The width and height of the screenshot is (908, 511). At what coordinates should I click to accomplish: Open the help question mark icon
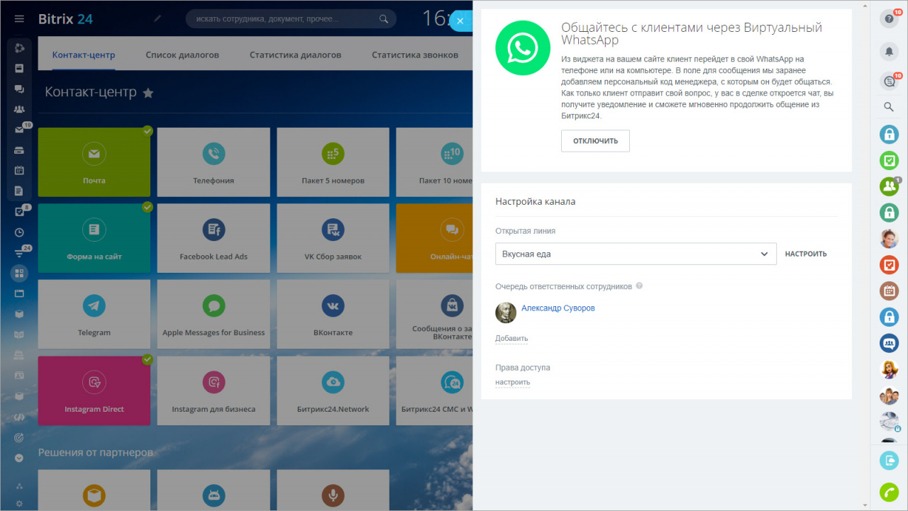tap(889, 20)
